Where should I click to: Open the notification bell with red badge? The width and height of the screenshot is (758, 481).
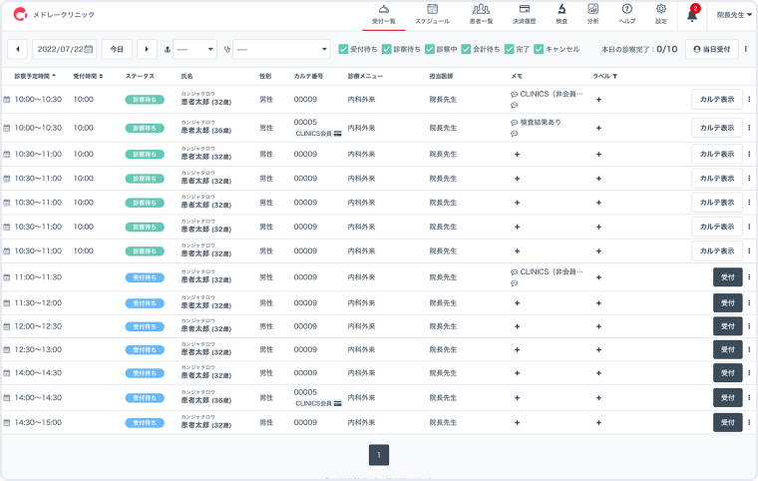pos(692,15)
